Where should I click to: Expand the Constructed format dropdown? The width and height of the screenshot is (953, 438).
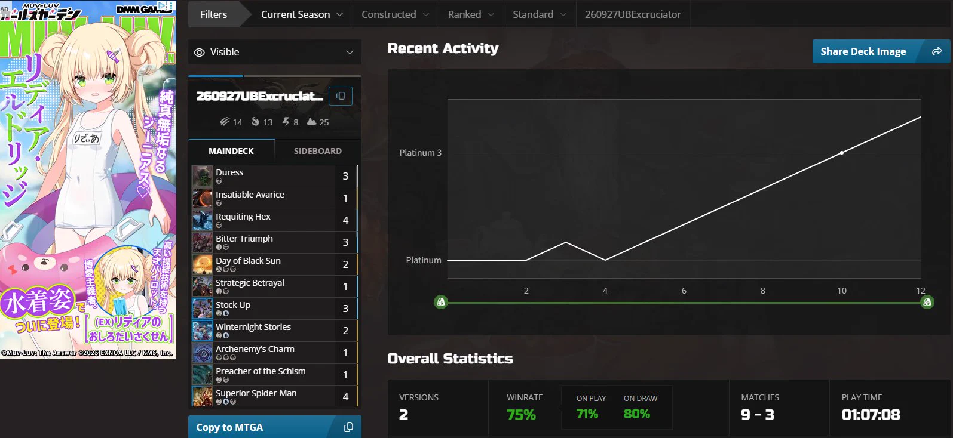(x=396, y=14)
